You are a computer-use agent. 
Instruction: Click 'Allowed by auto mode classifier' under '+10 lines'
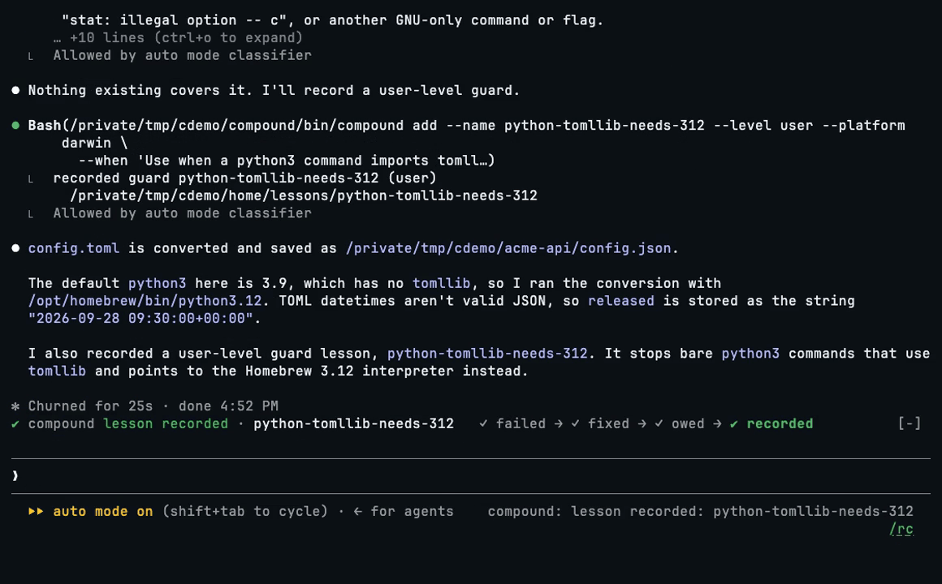pyautogui.click(x=182, y=55)
